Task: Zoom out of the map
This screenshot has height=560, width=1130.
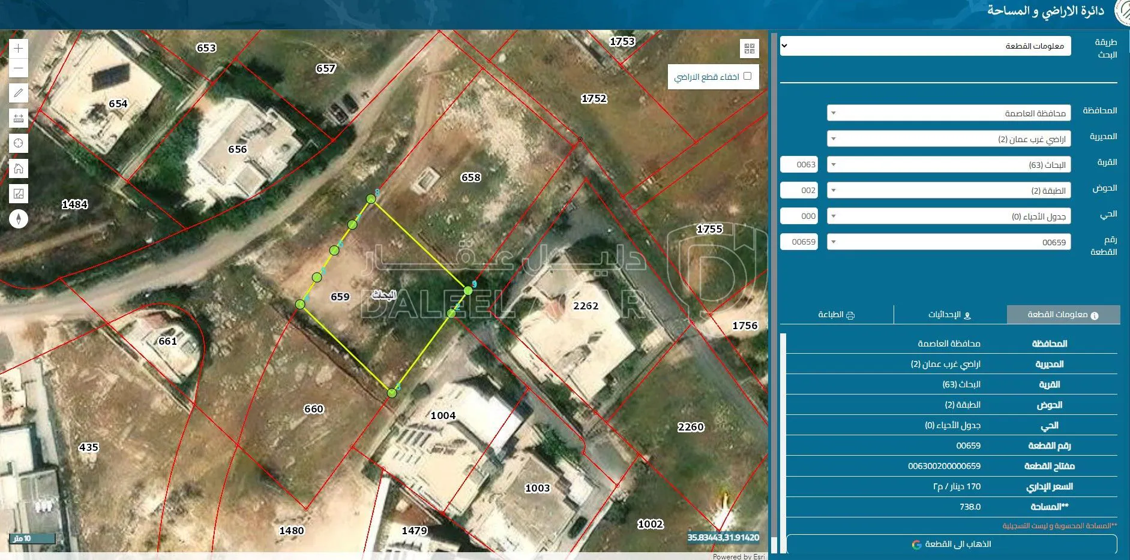Action: pyautogui.click(x=19, y=68)
